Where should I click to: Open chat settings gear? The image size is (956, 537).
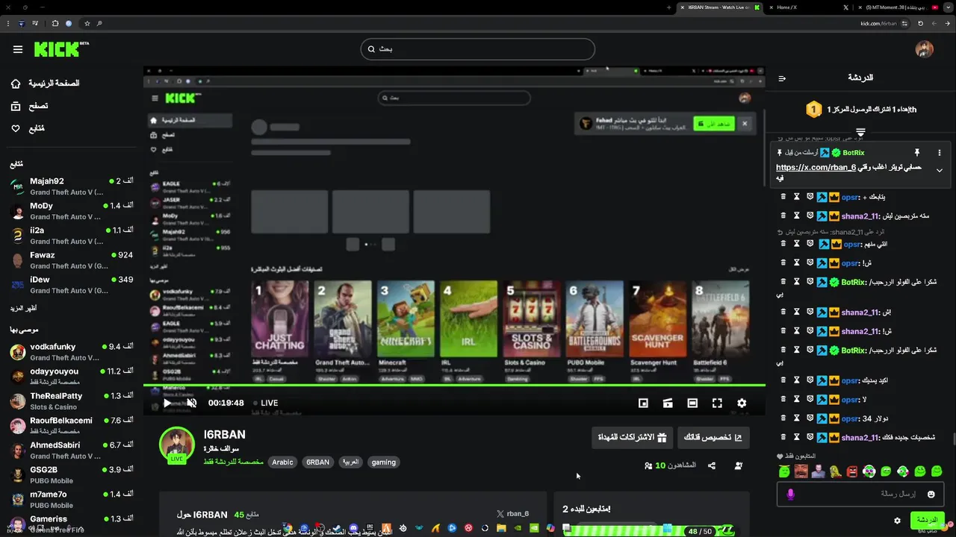(x=897, y=521)
